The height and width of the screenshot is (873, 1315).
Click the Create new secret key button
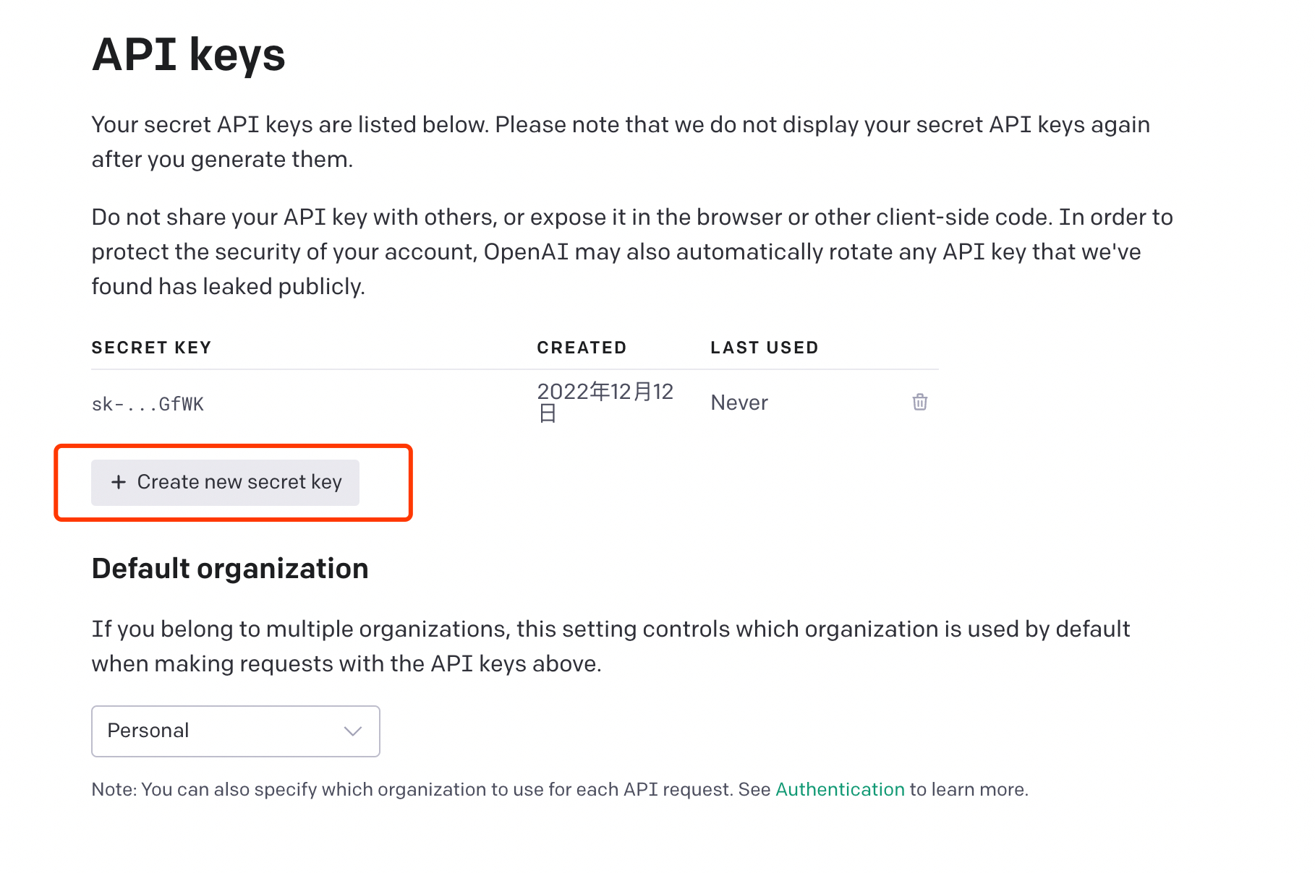(x=225, y=482)
